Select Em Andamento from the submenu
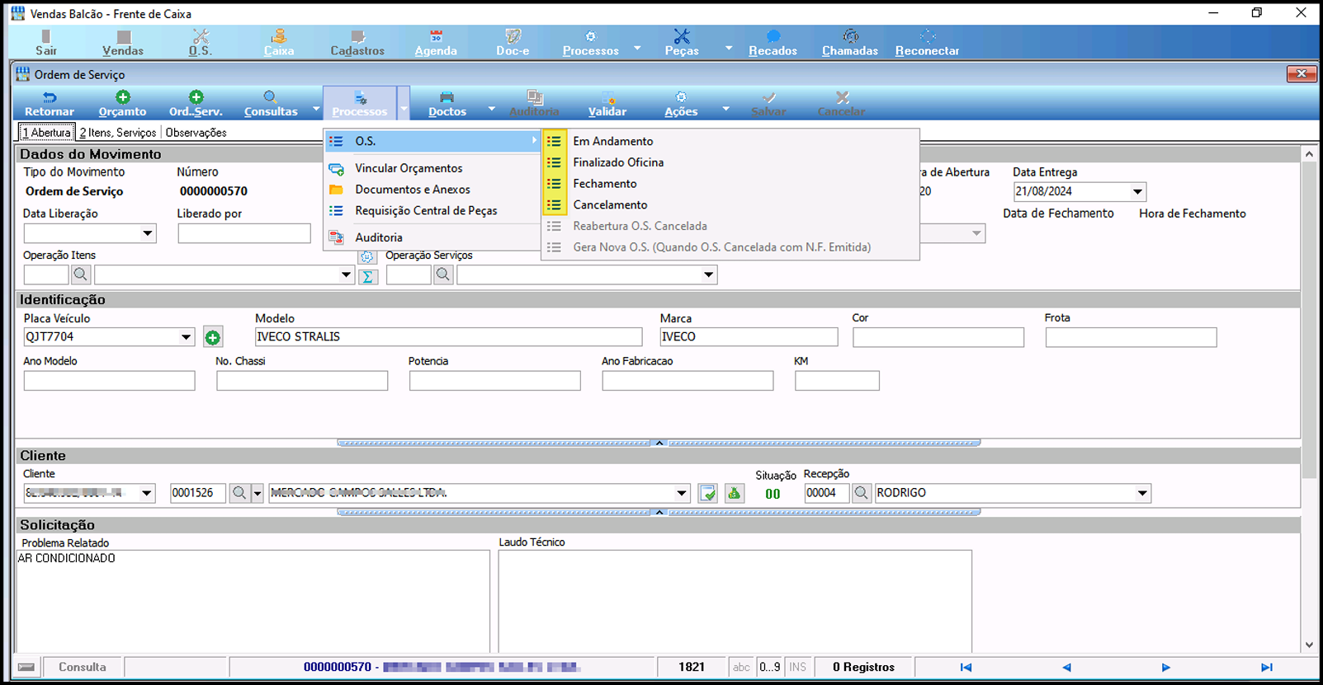Screen dimensions: 1323x685 [x=612, y=142]
